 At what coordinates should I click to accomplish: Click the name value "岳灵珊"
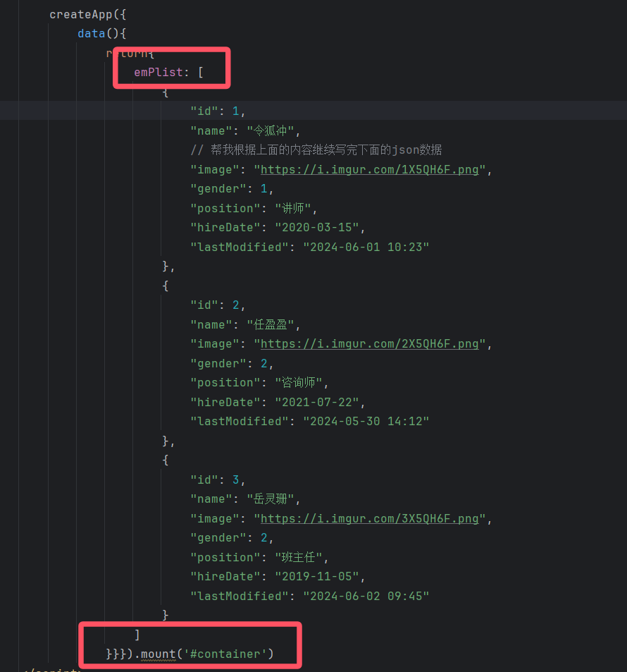tap(273, 499)
